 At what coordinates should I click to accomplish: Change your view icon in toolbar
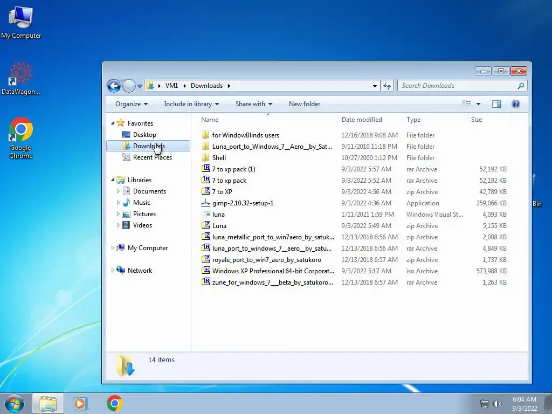[x=467, y=104]
